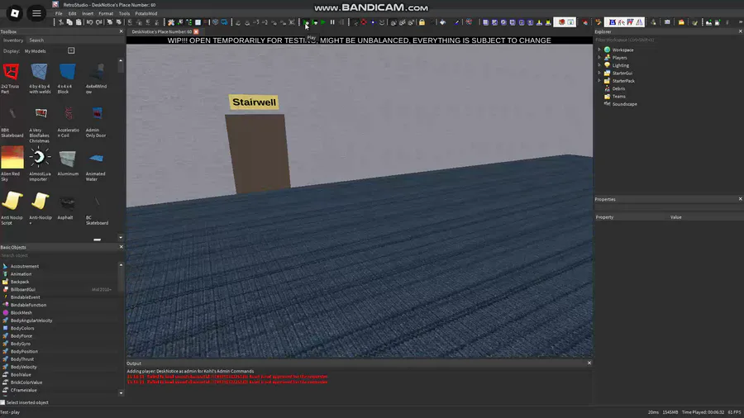Select Soundscape in Explorer

click(624, 104)
